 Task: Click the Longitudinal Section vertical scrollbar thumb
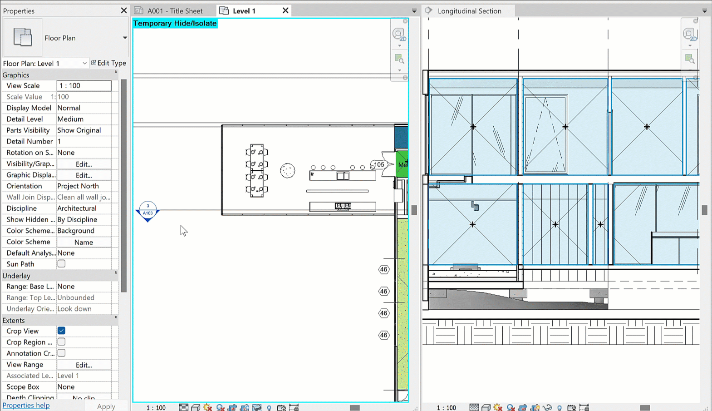click(x=704, y=210)
